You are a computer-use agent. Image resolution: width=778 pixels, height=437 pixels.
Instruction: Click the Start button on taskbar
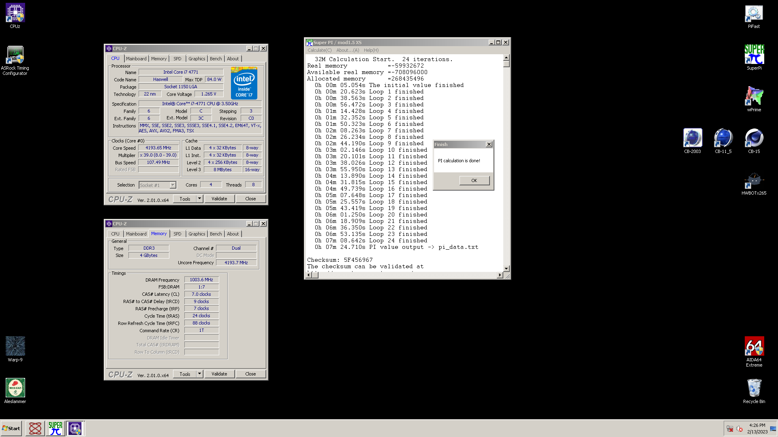coord(11,429)
